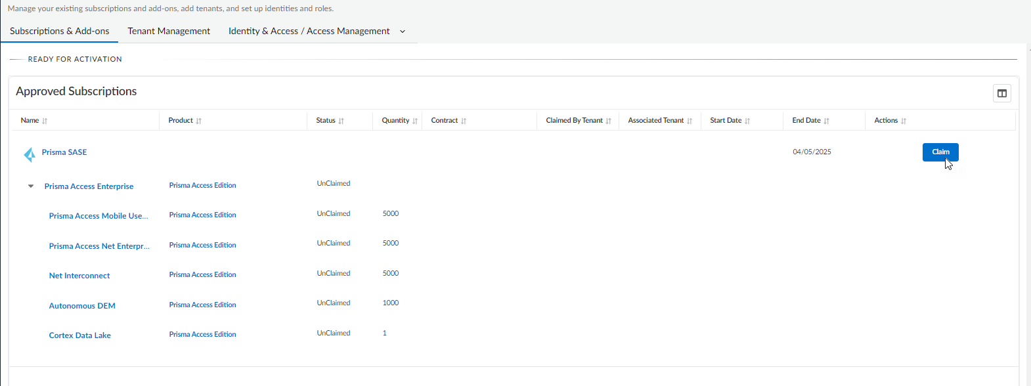Screen dimensions: 1031x386
Task: Select Subscriptions & Add-ons tab
Action: [x=60, y=31]
